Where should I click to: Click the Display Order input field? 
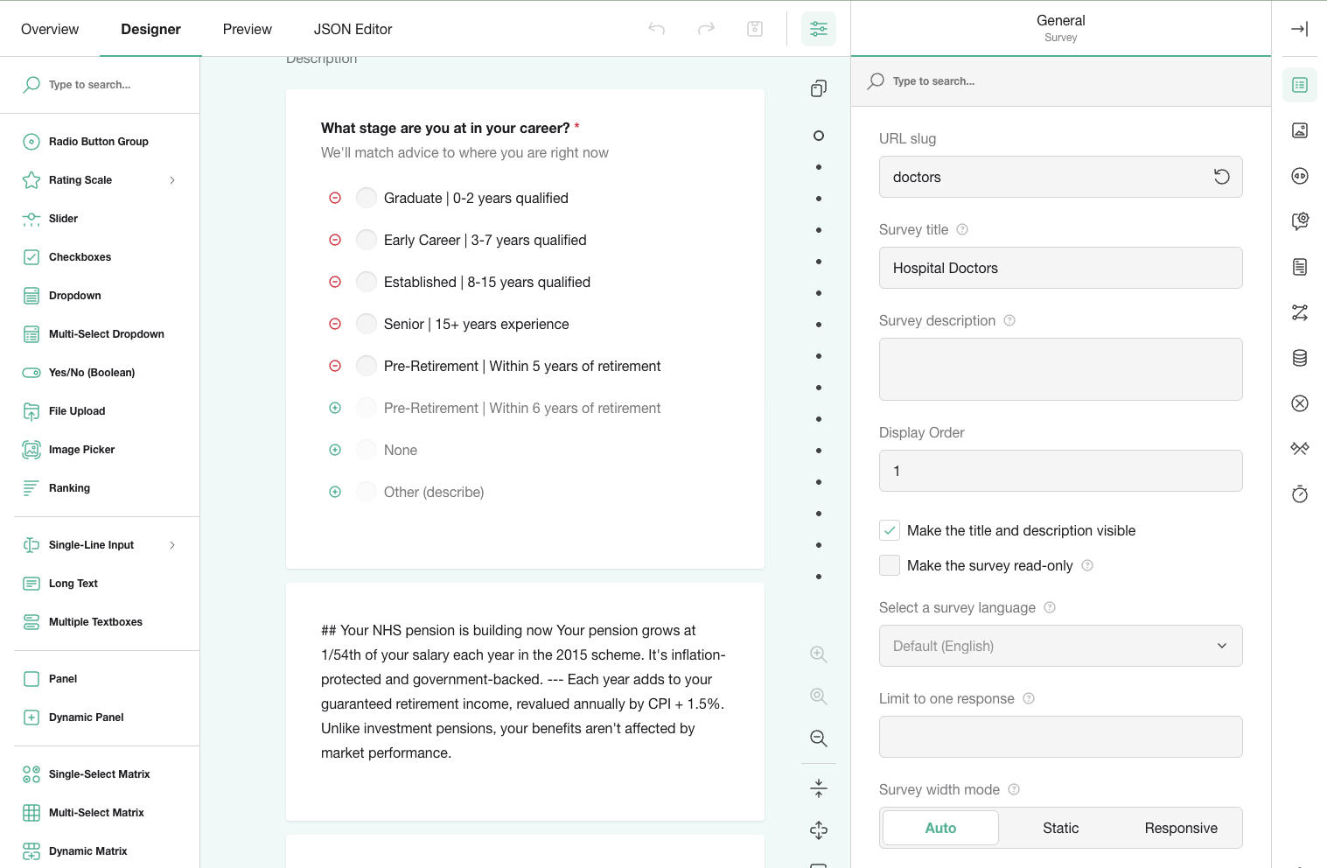click(x=1060, y=471)
